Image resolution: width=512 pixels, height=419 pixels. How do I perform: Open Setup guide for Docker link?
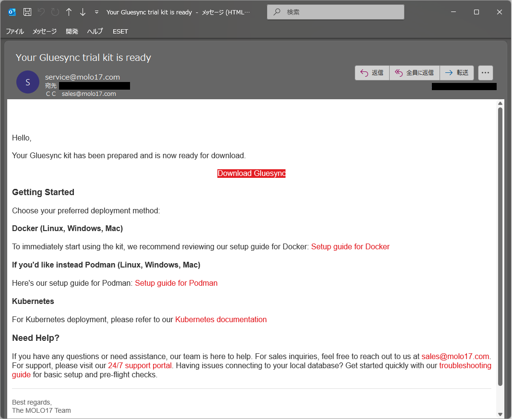pos(350,247)
